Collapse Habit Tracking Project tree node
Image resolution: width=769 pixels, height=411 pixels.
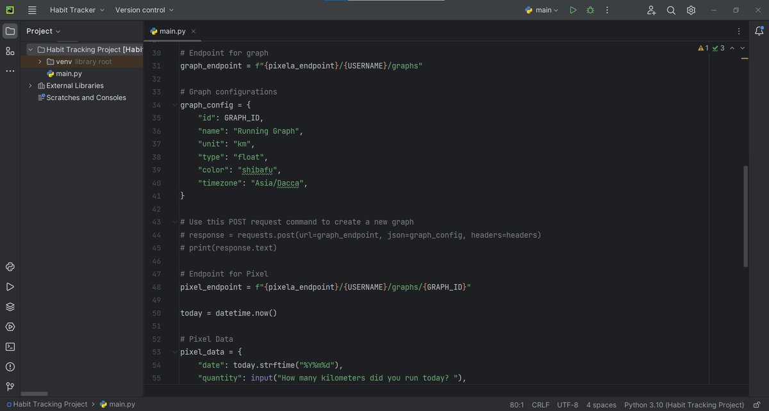click(30, 49)
